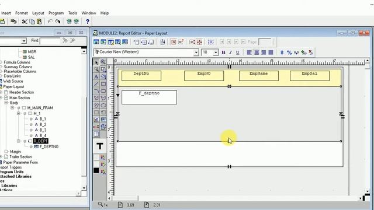Select the F_deptno field in layout
Image resolution: width=374 pixels, height=210 pixels.
150,97
